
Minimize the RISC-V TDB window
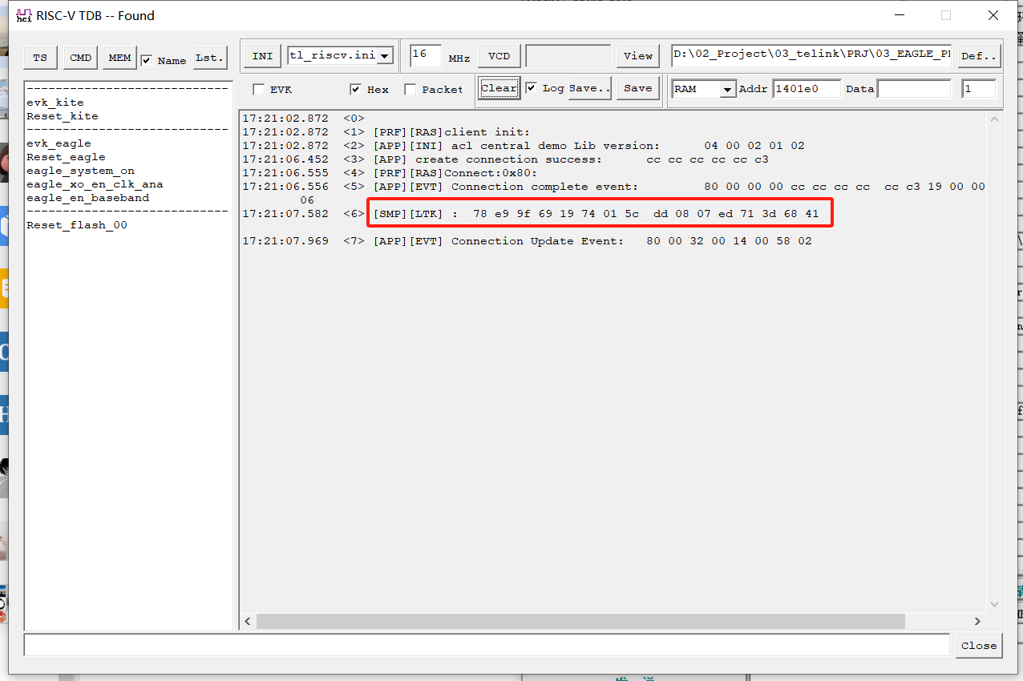pos(899,15)
